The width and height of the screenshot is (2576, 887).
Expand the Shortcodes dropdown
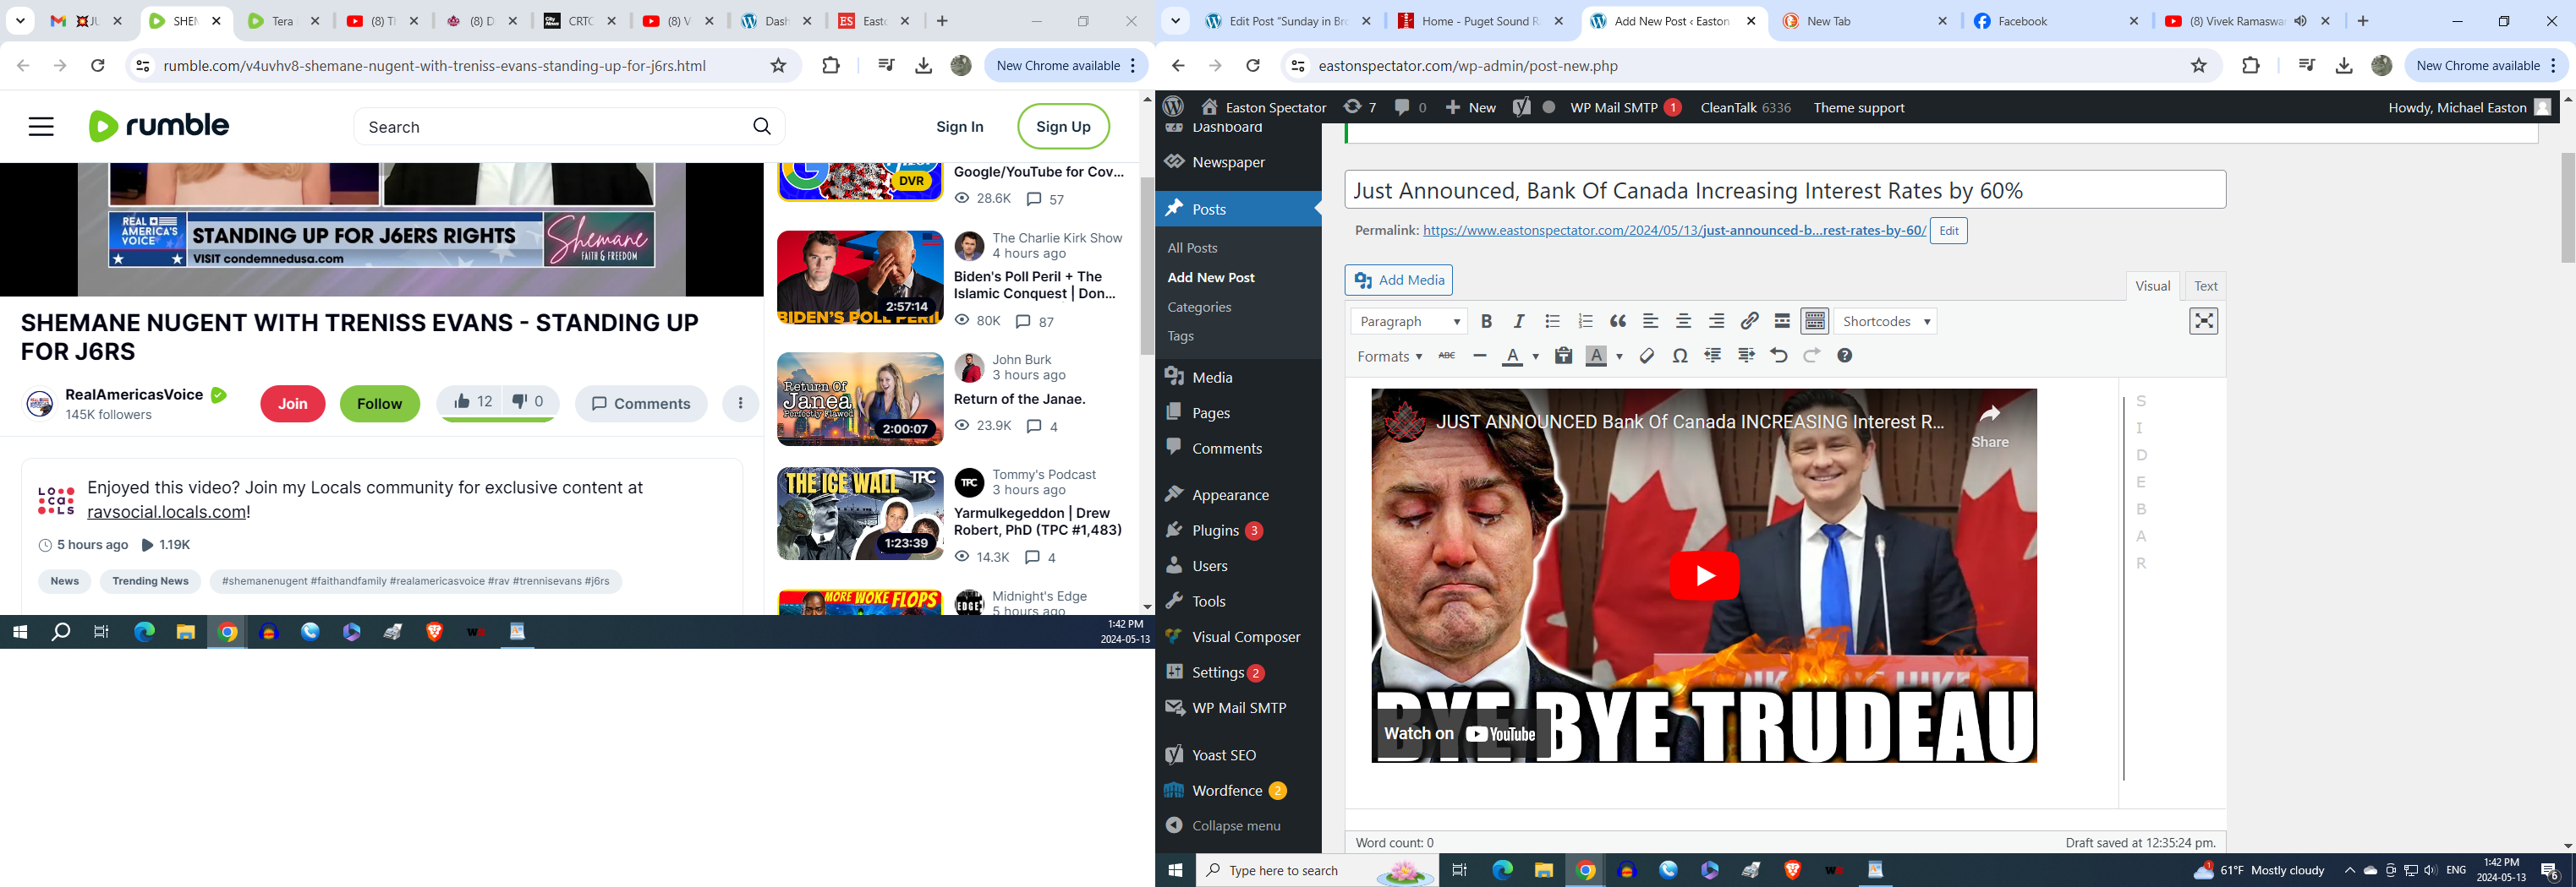[1885, 322]
